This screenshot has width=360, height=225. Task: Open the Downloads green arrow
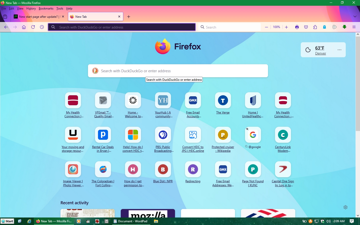coord(344,27)
